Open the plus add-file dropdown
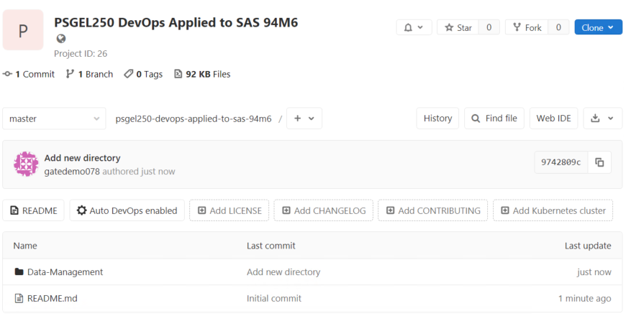Viewport: 631px width, 316px height. [304, 118]
